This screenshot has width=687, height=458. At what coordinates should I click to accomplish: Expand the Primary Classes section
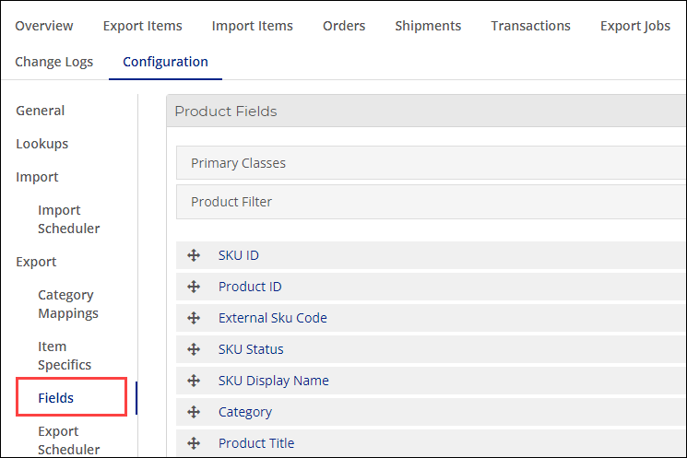tap(432, 163)
